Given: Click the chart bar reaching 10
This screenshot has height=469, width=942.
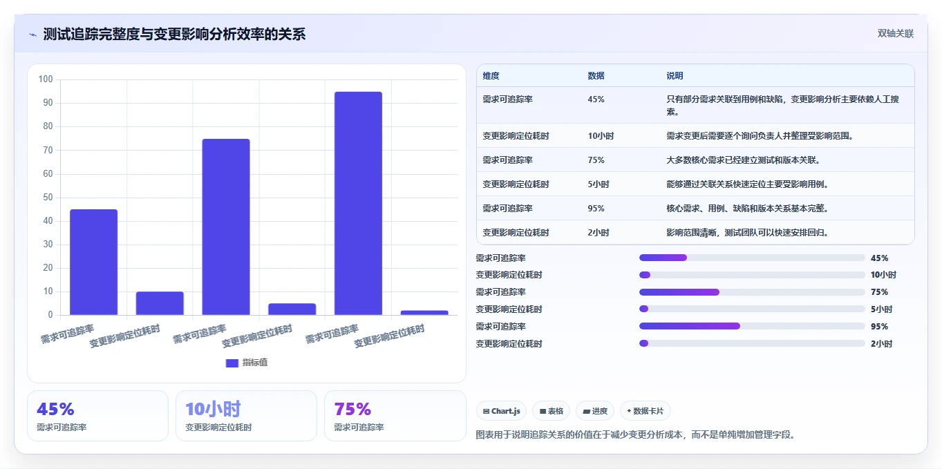Looking at the screenshot, I should coord(160,303).
